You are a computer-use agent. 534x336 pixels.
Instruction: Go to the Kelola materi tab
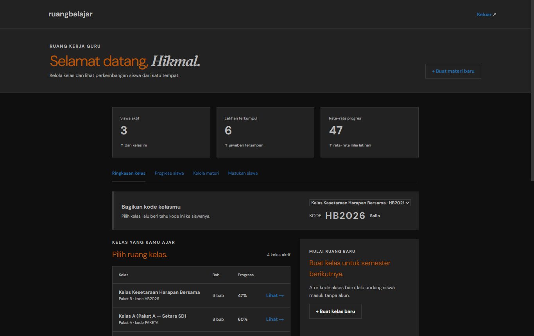coord(206,173)
